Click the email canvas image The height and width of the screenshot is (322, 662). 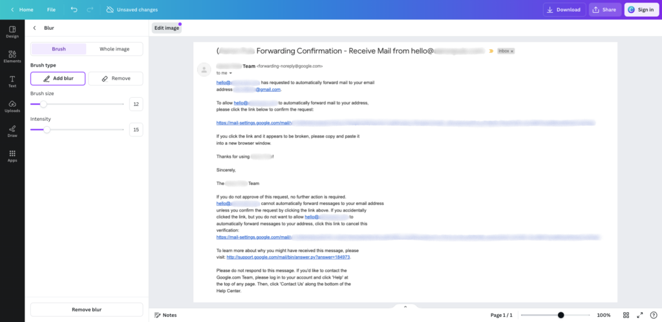[x=405, y=172]
